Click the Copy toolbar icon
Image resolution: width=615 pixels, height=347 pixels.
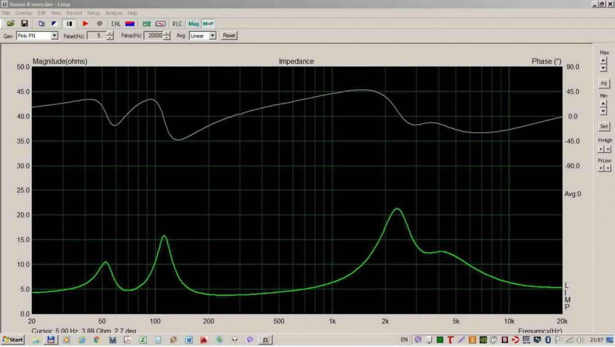pyautogui.click(x=41, y=24)
